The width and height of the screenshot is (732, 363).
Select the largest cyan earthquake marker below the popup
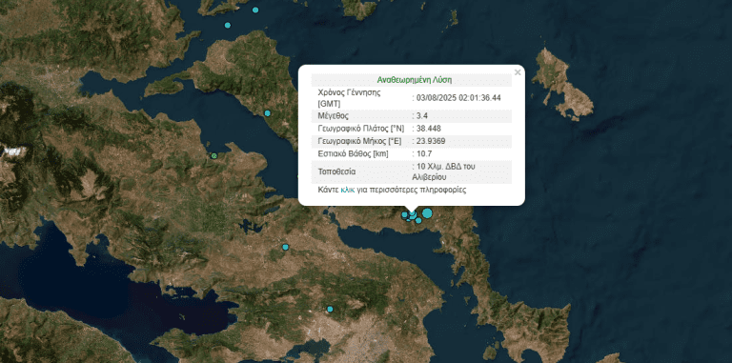[427, 213]
